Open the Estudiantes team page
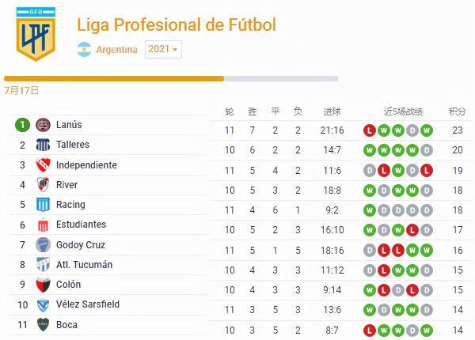 tap(81, 225)
